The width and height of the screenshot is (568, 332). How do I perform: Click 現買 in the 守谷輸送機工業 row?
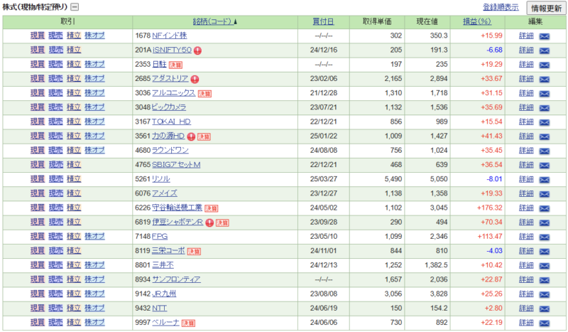[x=38, y=208]
